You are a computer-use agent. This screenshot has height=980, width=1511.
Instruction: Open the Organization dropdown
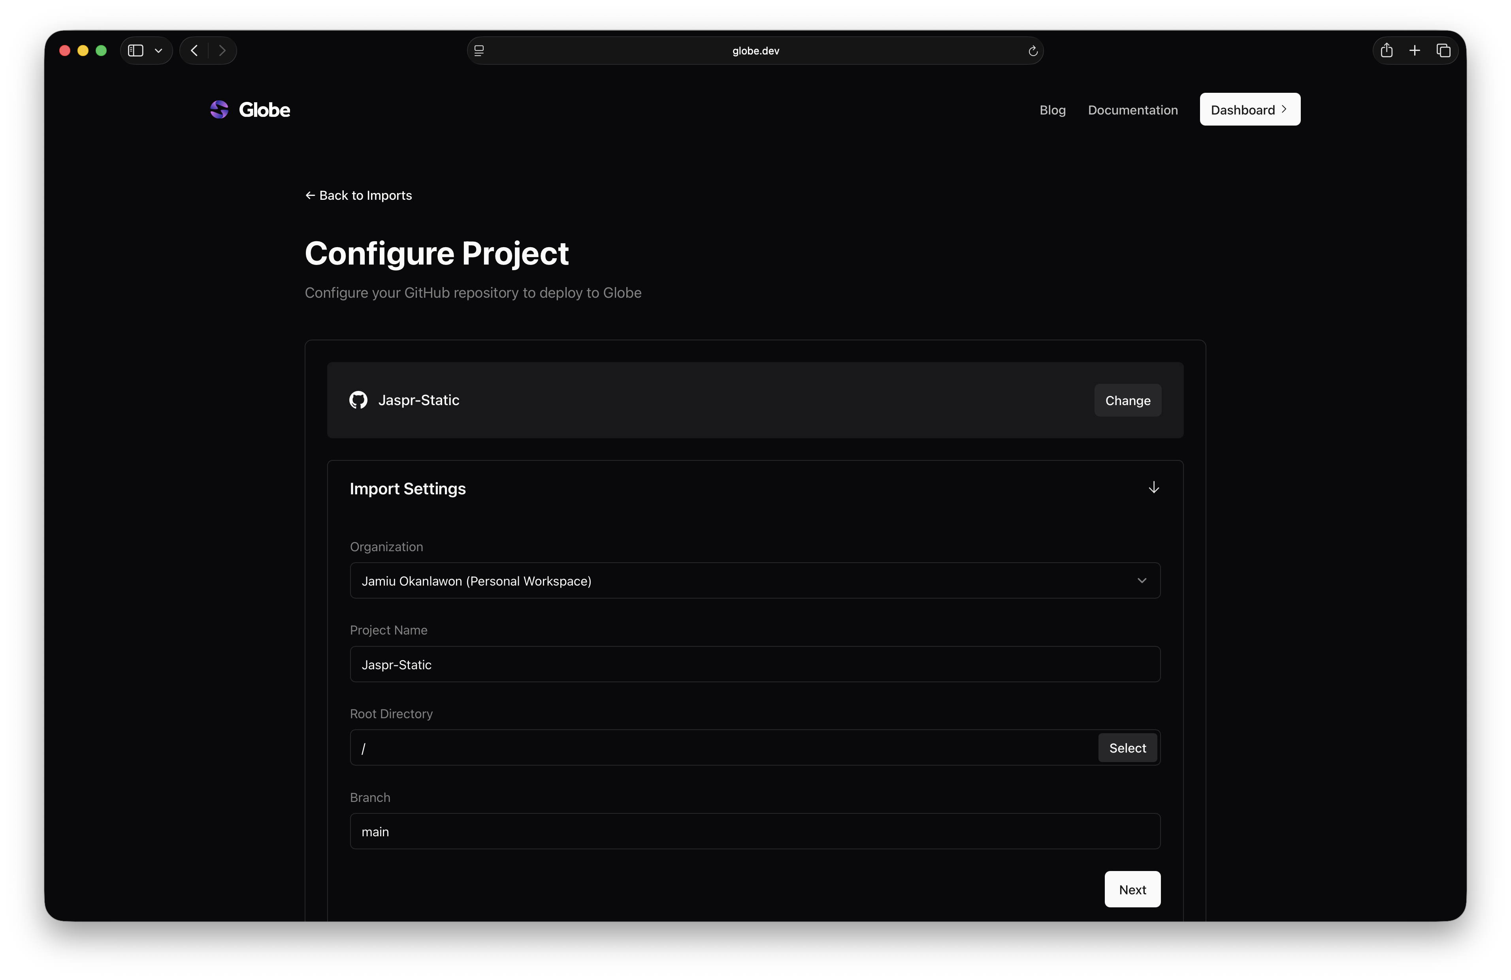tap(754, 580)
